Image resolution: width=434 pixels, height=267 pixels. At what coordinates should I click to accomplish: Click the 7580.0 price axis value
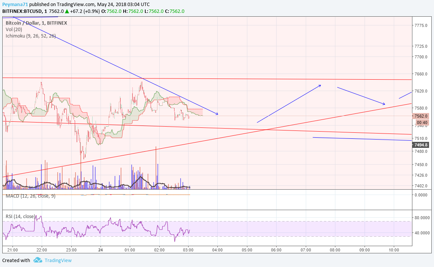[421, 108]
